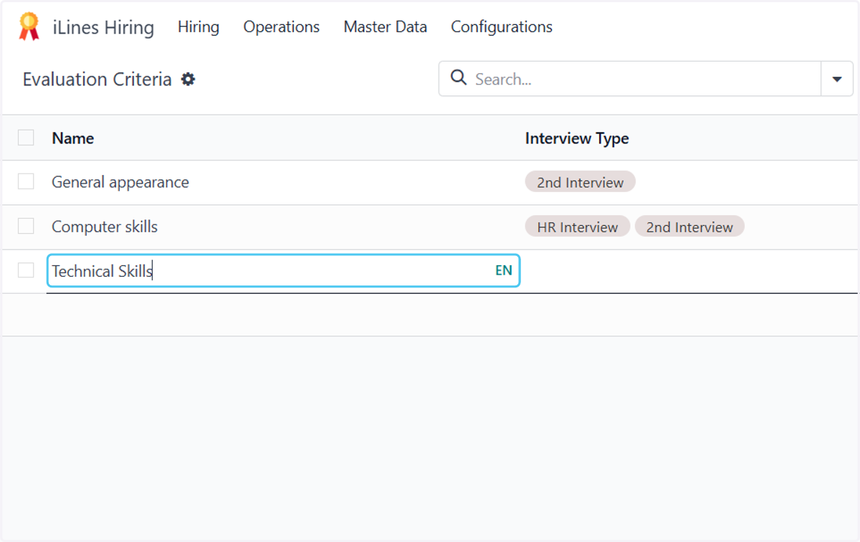The height and width of the screenshot is (542, 860).
Task: Click the empty Interview Type cell of Technical Skills
Action: [688, 271]
